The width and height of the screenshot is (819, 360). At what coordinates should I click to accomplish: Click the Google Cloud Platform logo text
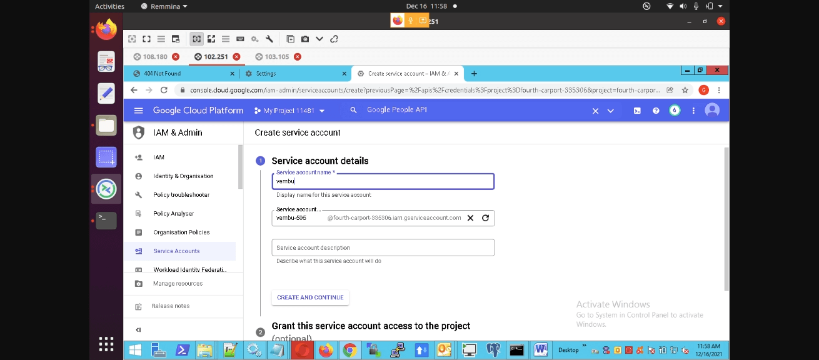click(198, 111)
